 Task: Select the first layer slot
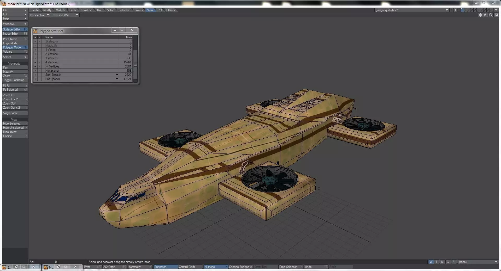click(462, 10)
